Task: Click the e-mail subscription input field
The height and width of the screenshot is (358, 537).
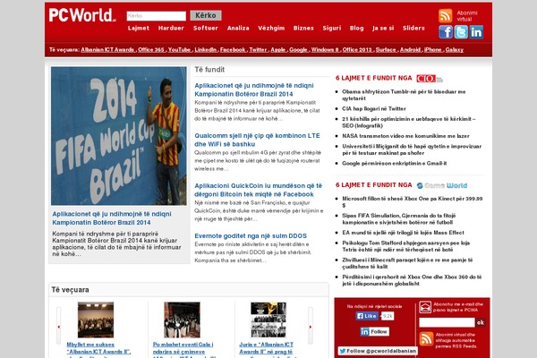Action: click(447, 322)
